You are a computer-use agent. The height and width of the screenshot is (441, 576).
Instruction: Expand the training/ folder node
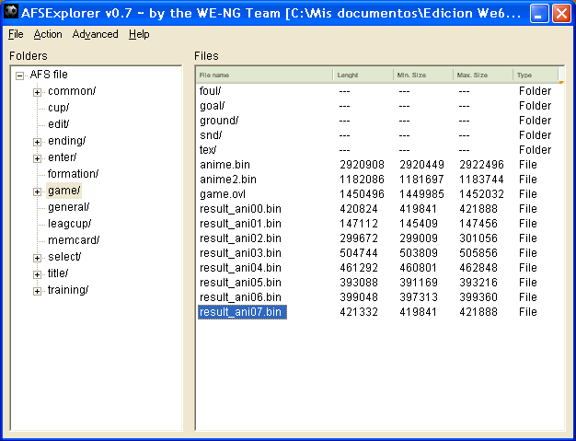coord(37,290)
